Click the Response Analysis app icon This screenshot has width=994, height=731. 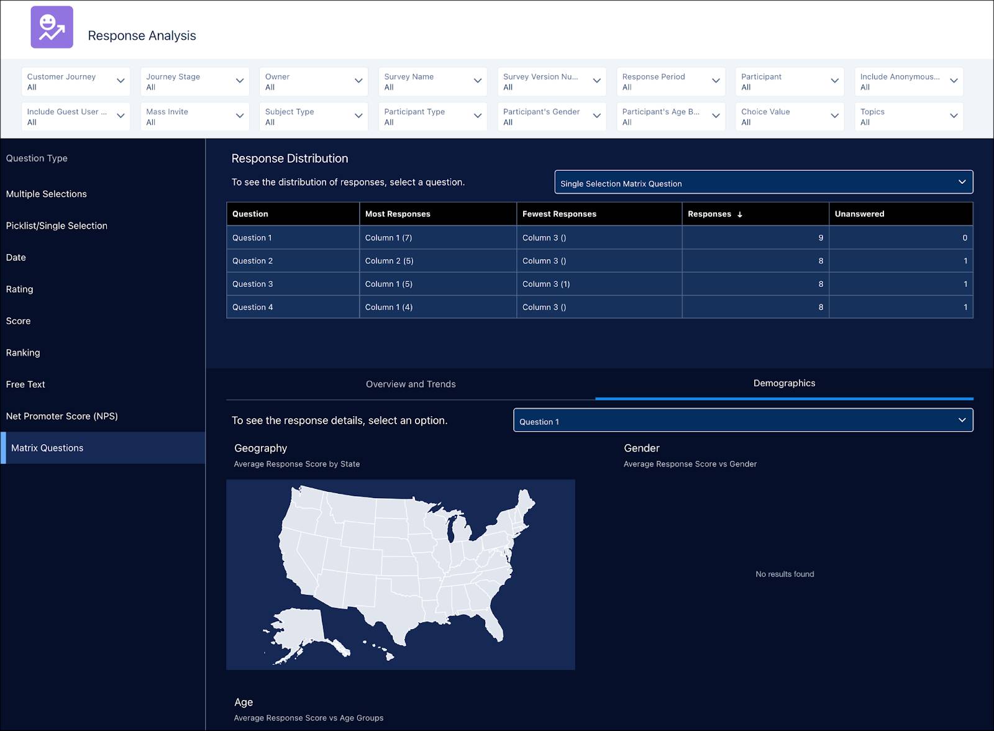coord(52,28)
